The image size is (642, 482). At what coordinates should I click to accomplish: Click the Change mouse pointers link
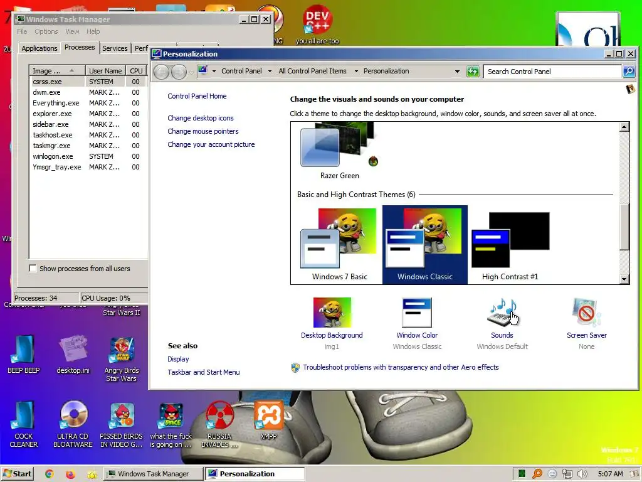point(203,131)
